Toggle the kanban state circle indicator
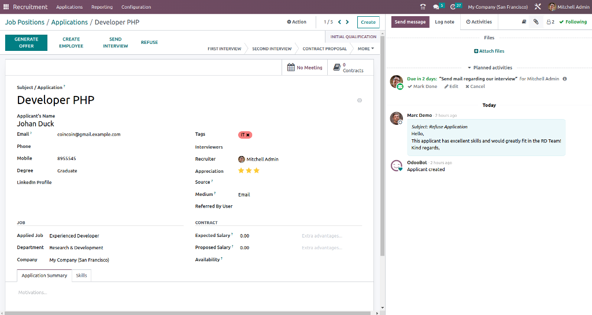 click(360, 101)
